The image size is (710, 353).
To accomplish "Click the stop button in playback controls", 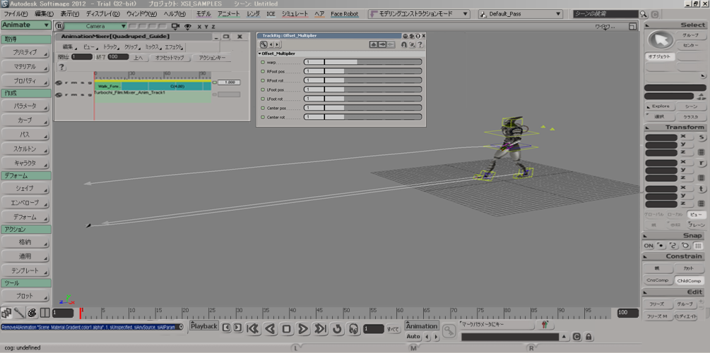I will tap(286, 328).
